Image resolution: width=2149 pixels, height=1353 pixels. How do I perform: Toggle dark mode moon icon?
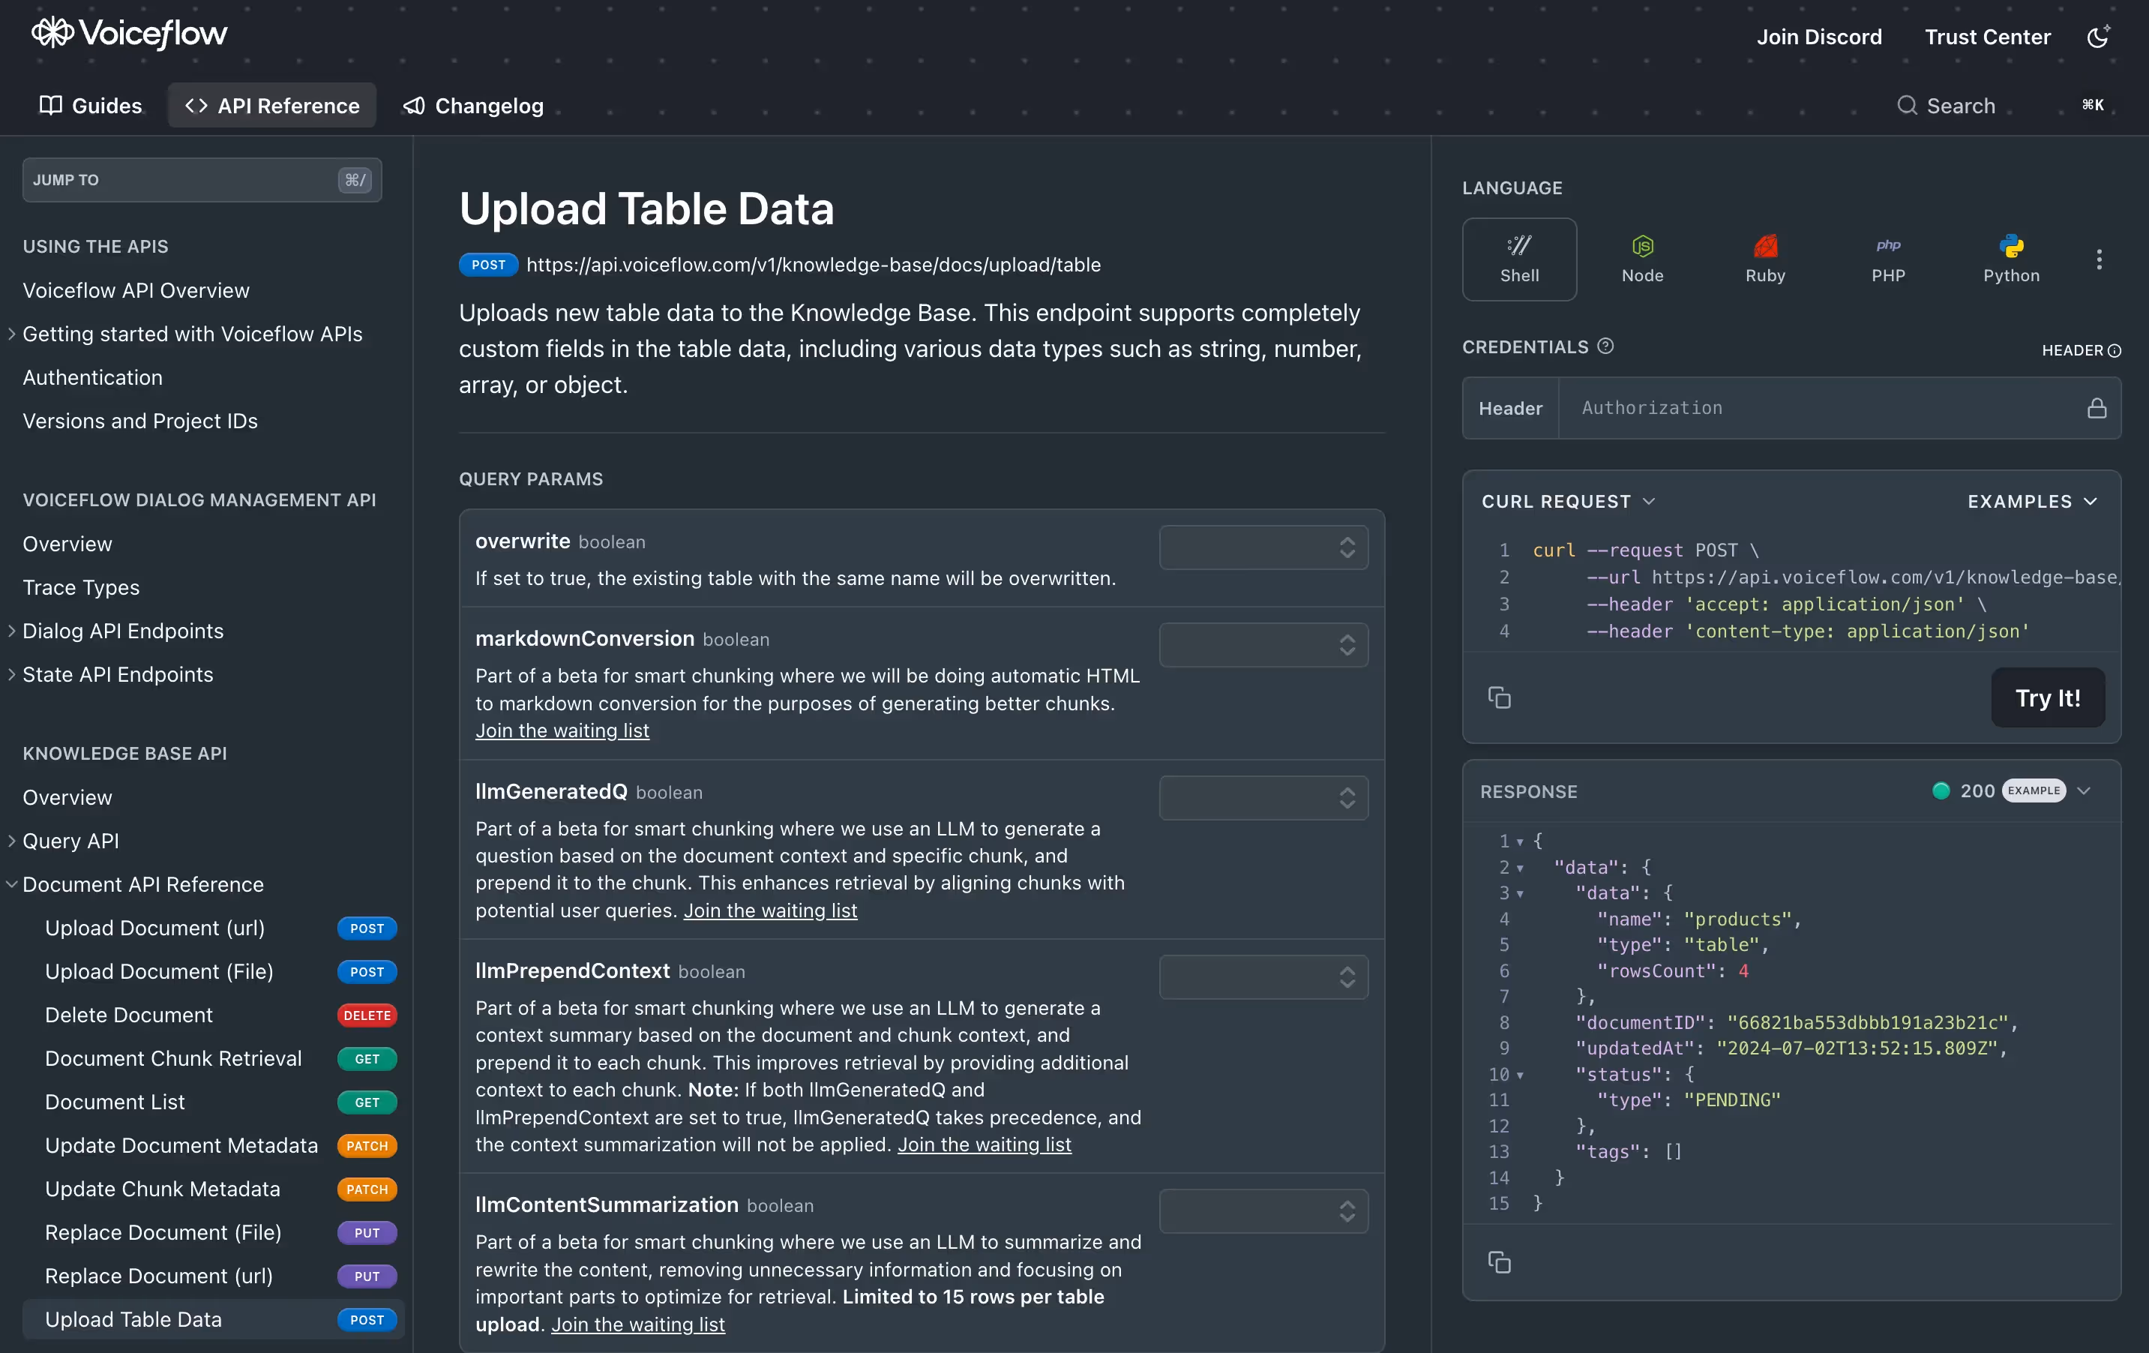2097,37
